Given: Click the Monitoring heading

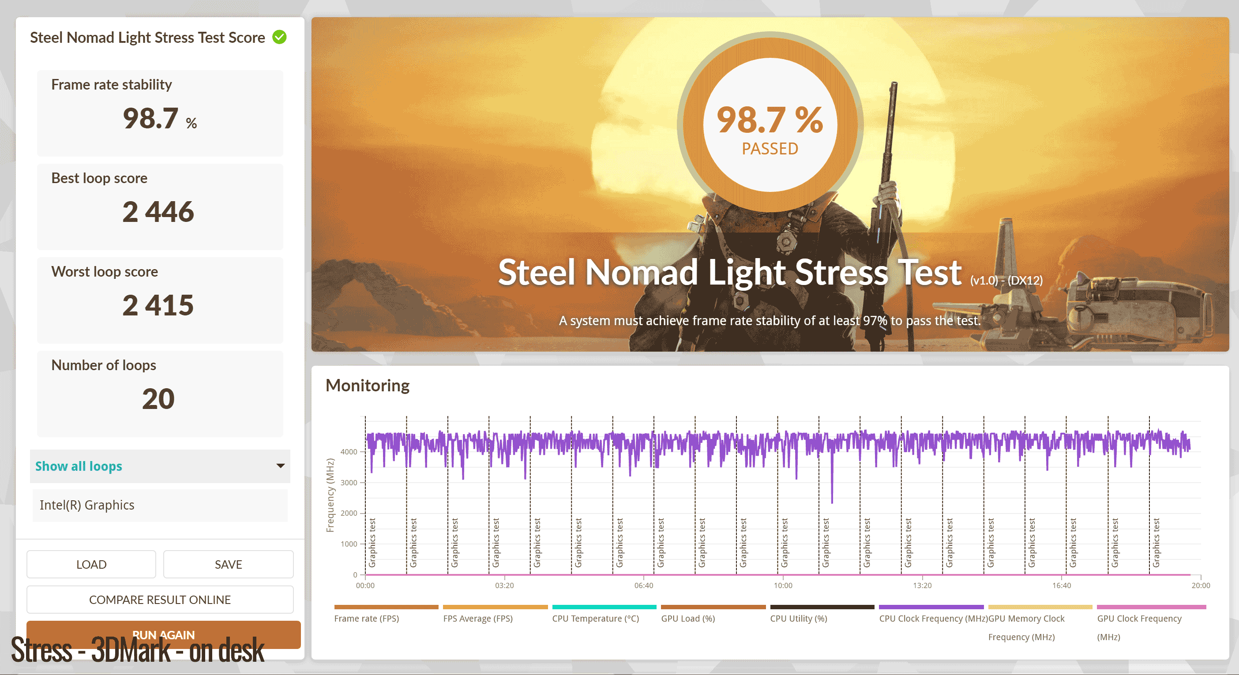Looking at the screenshot, I should pyautogui.click(x=368, y=386).
